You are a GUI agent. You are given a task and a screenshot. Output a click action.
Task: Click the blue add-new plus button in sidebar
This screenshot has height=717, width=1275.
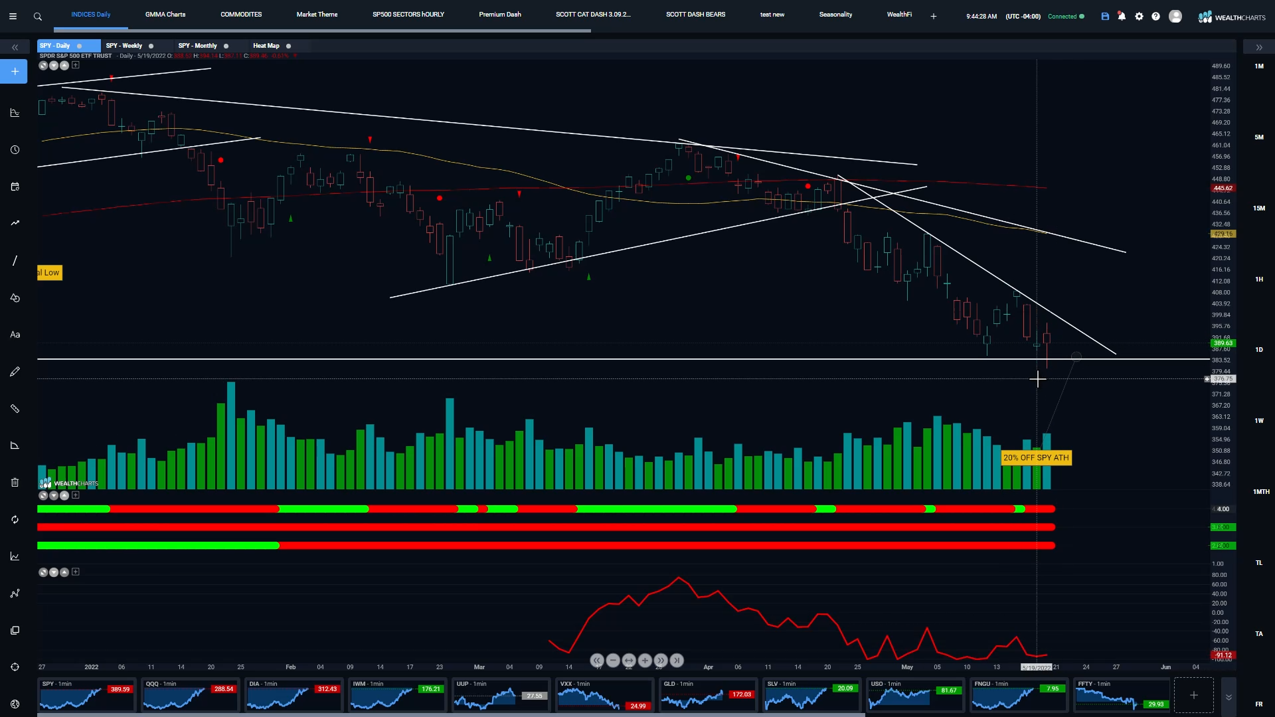pyautogui.click(x=14, y=72)
